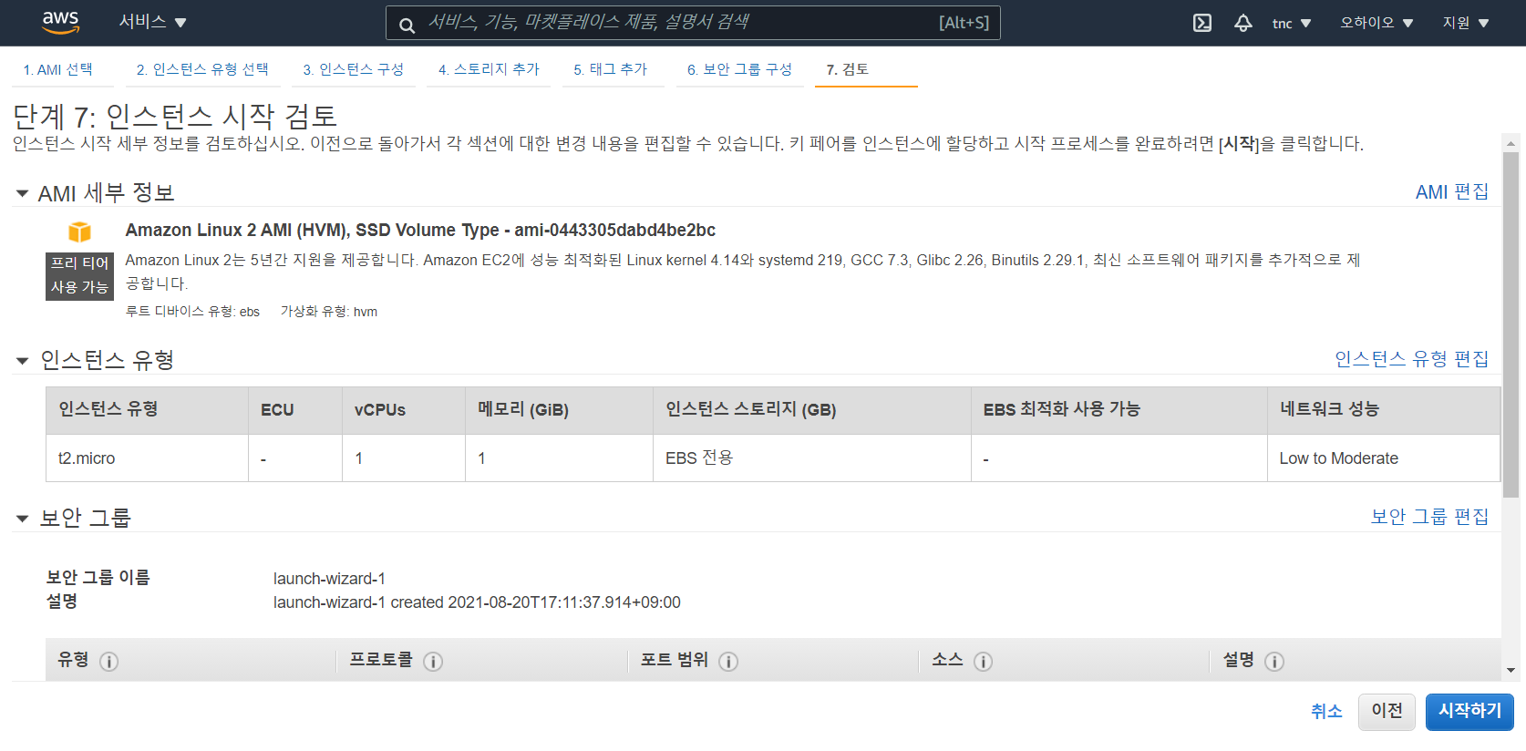Focus the AWS services search field
The image size is (1526, 751).
click(x=693, y=23)
